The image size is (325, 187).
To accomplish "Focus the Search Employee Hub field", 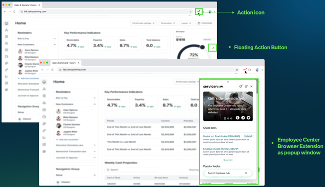I will [228, 173].
